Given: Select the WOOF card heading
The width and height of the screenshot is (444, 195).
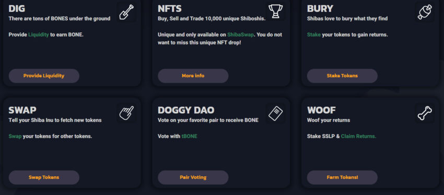Looking at the screenshot, I should click(321, 110).
